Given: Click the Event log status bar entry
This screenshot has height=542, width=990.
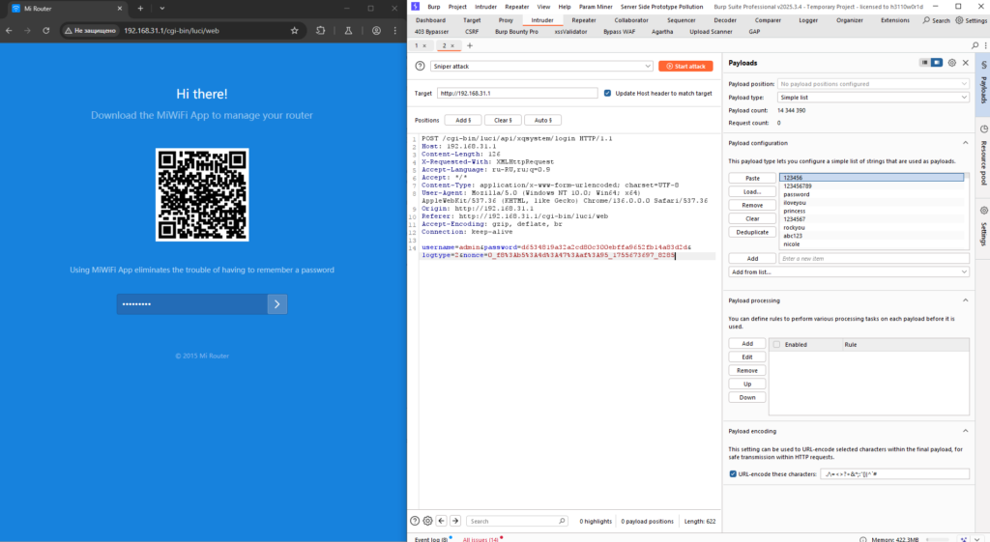Looking at the screenshot, I should click(x=432, y=539).
